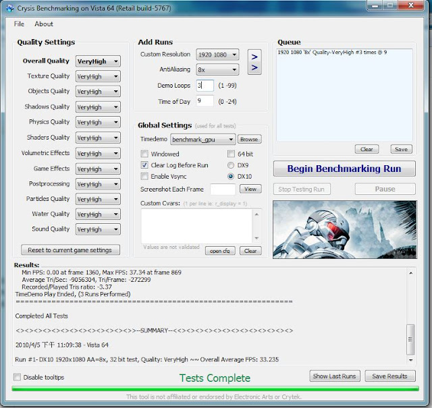The height and width of the screenshot is (408, 432).
Task: Uncheck Clear Log Before Run
Action: pyautogui.click(x=144, y=165)
